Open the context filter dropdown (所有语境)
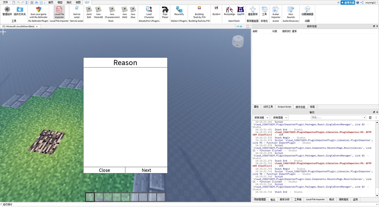The width and height of the screenshot is (379, 213). coord(280,117)
